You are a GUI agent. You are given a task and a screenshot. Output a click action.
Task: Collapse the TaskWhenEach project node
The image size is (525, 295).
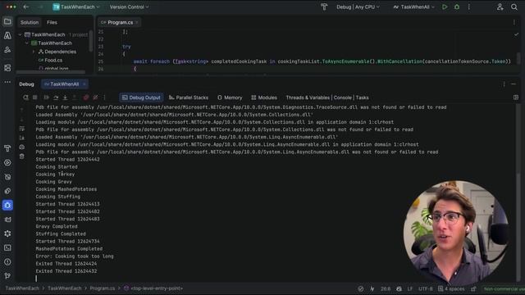(27, 43)
